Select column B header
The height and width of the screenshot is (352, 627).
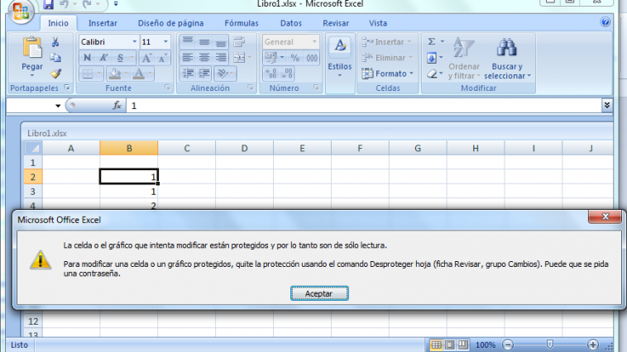129,148
